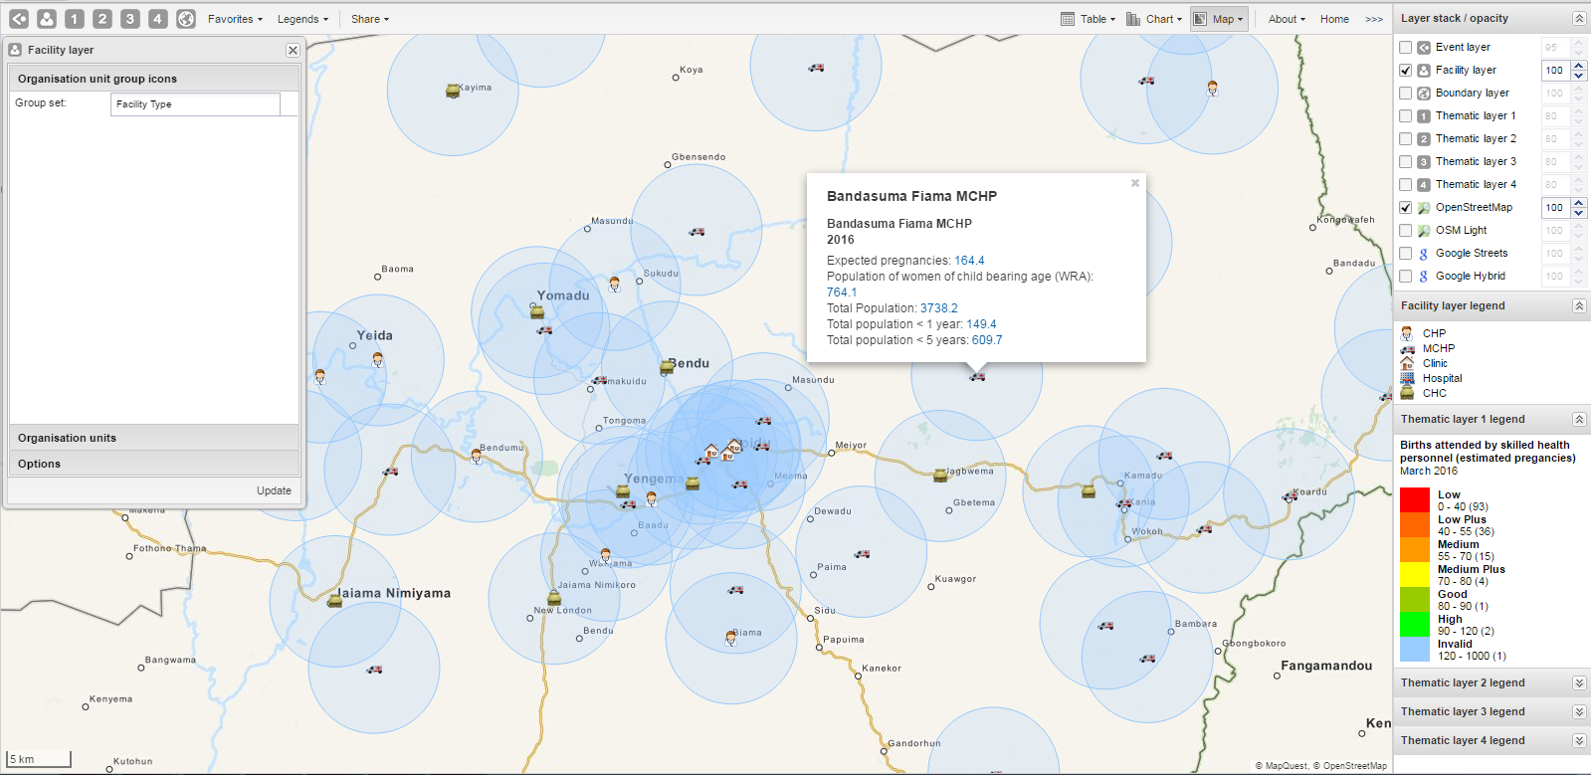
Task: Enable the OSM Light checkbox
Action: (x=1405, y=231)
